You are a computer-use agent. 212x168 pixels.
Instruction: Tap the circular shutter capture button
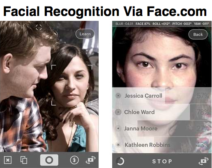(x=49, y=160)
